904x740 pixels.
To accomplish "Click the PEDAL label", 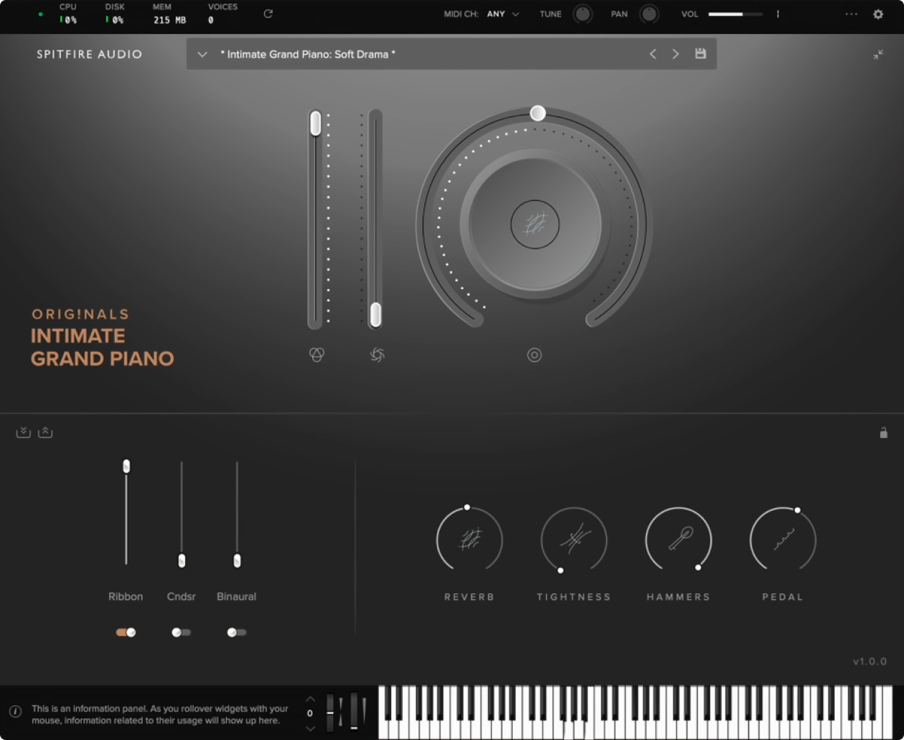I will 783,597.
